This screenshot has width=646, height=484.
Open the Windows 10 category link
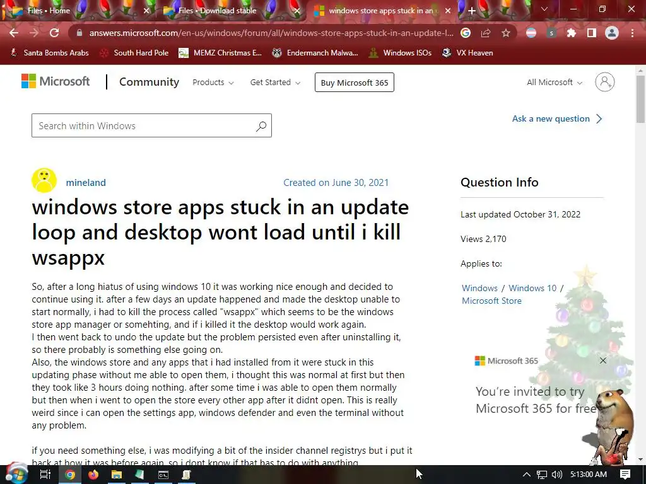click(532, 288)
